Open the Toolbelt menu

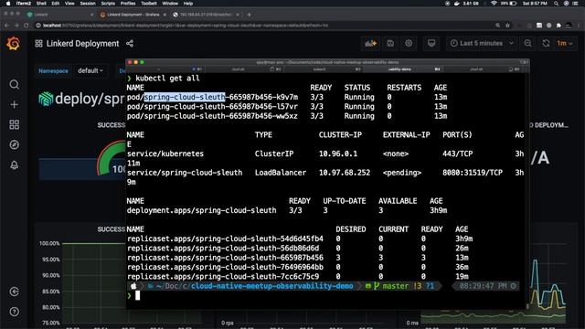[148, 4]
